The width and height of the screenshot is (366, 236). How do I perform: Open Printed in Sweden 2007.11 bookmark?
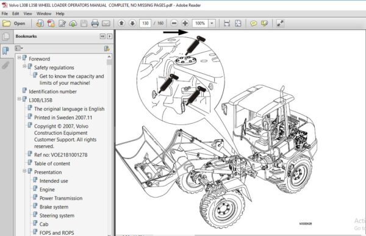[x=63, y=118]
